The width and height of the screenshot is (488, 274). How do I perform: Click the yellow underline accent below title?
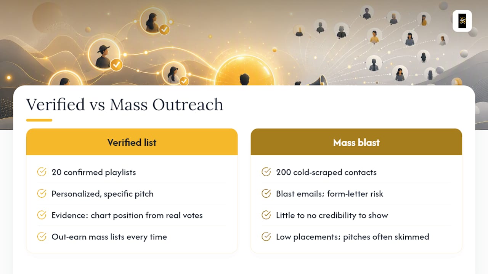(39, 120)
